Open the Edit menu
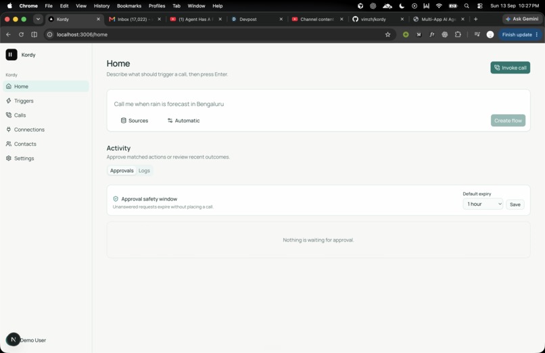The image size is (545, 353). (x=64, y=5)
